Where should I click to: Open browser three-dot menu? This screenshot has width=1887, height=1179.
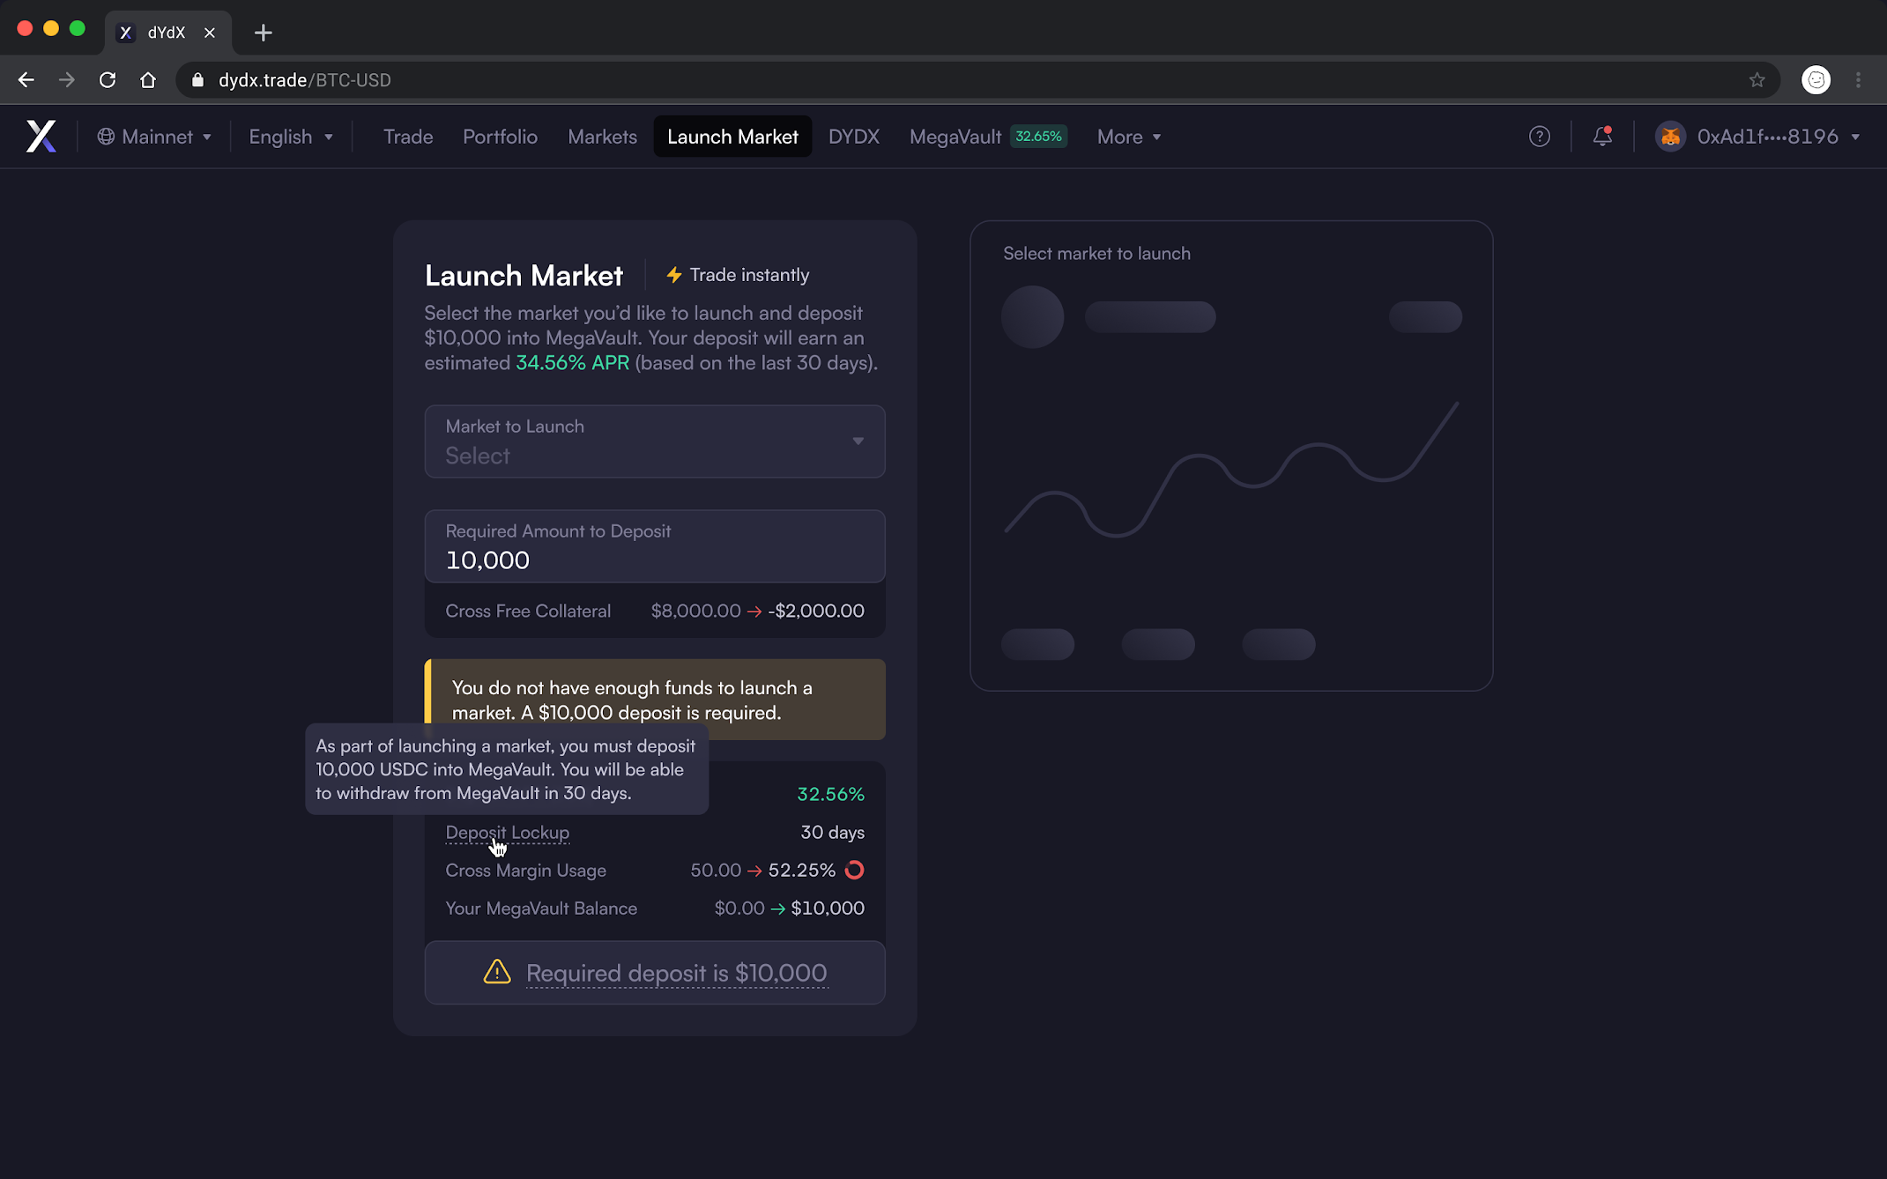[1858, 80]
